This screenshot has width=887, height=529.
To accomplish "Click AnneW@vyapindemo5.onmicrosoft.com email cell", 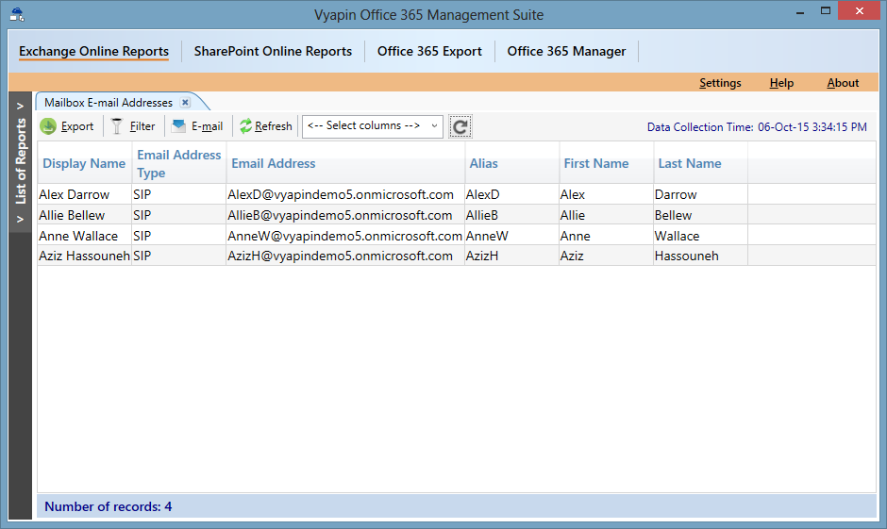I will pyautogui.click(x=345, y=236).
